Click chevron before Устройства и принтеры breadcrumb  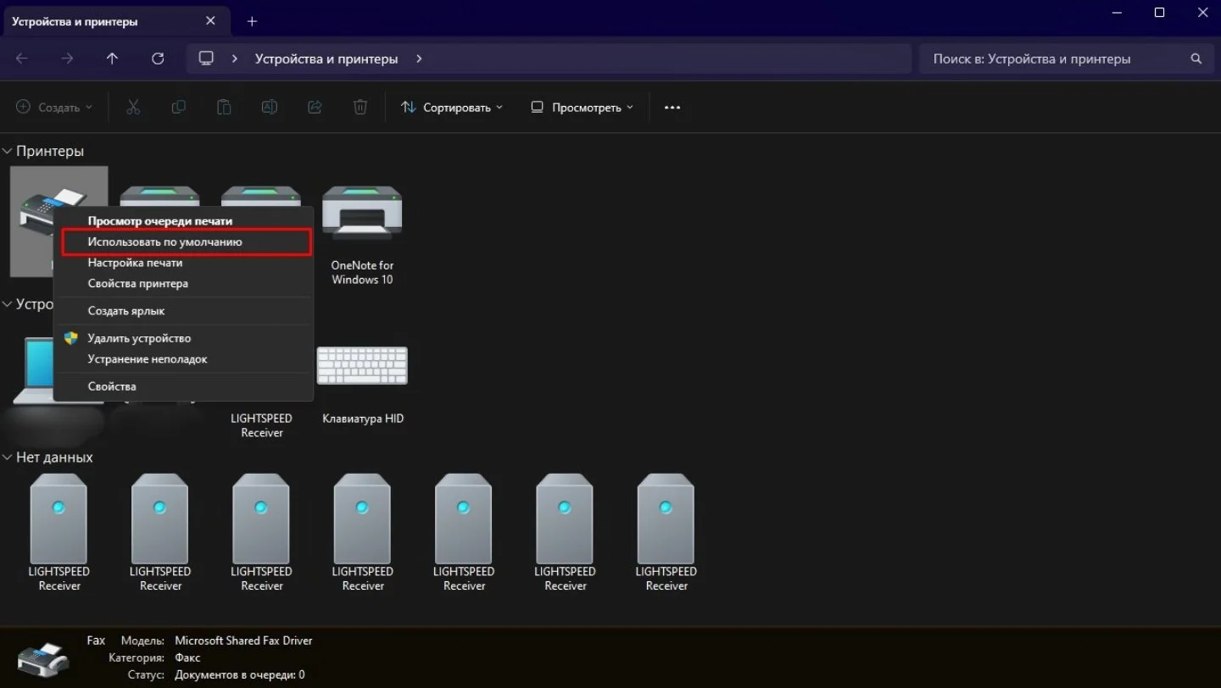(236, 58)
